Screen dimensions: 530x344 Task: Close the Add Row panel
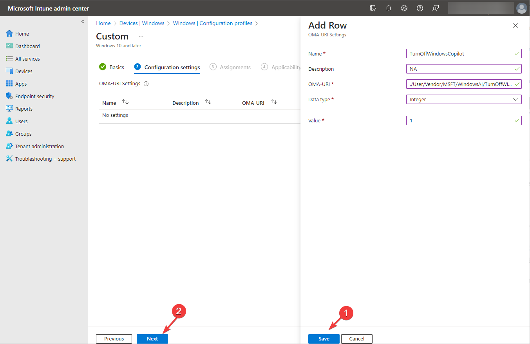(x=516, y=25)
